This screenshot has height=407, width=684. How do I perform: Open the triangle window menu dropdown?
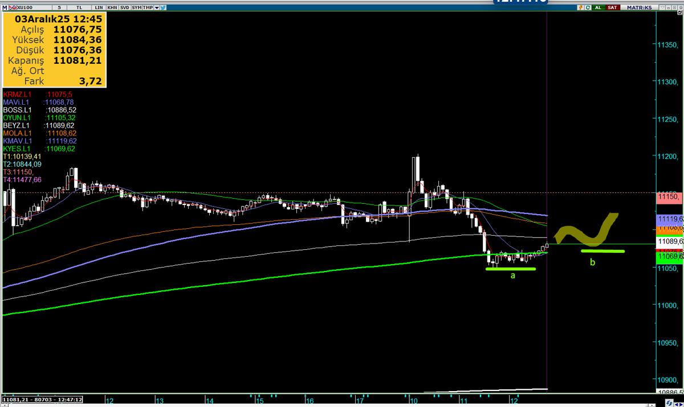(x=662, y=7)
